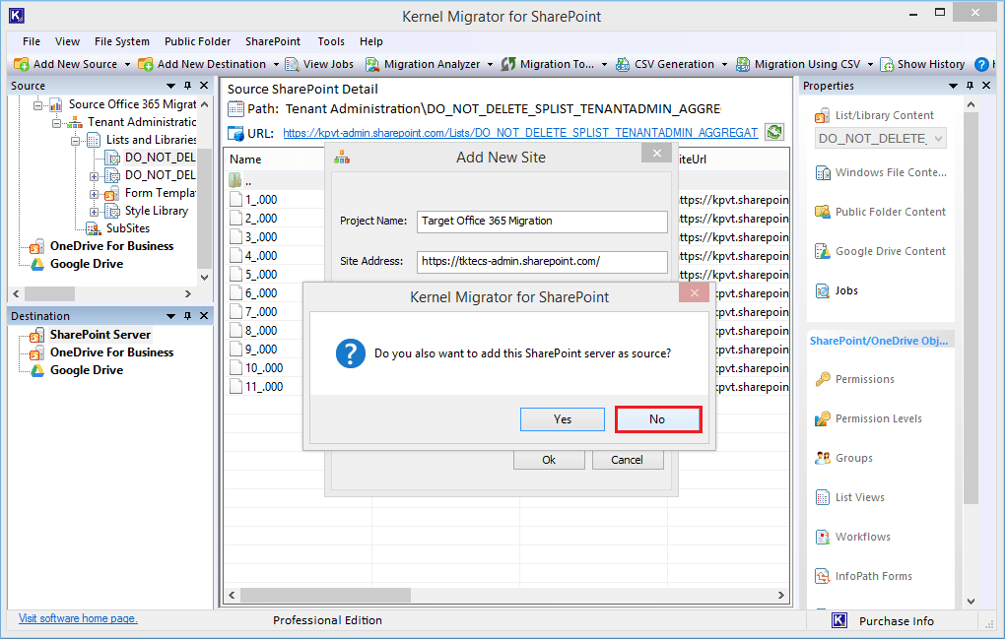
Task: Open List/Library Content in Properties
Action: pos(874,115)
